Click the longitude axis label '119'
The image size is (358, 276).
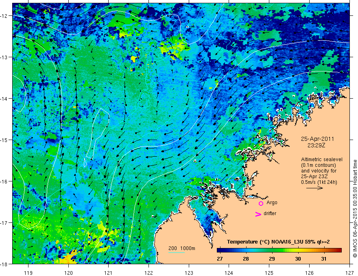coord(28,273)
